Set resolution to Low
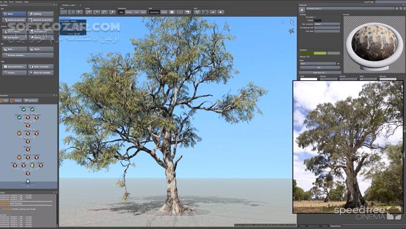Viewport: 406px width, 229px height. coord(136,12)
